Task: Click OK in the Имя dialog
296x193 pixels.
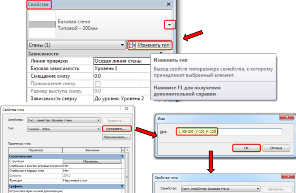Action: click(247, 148)
